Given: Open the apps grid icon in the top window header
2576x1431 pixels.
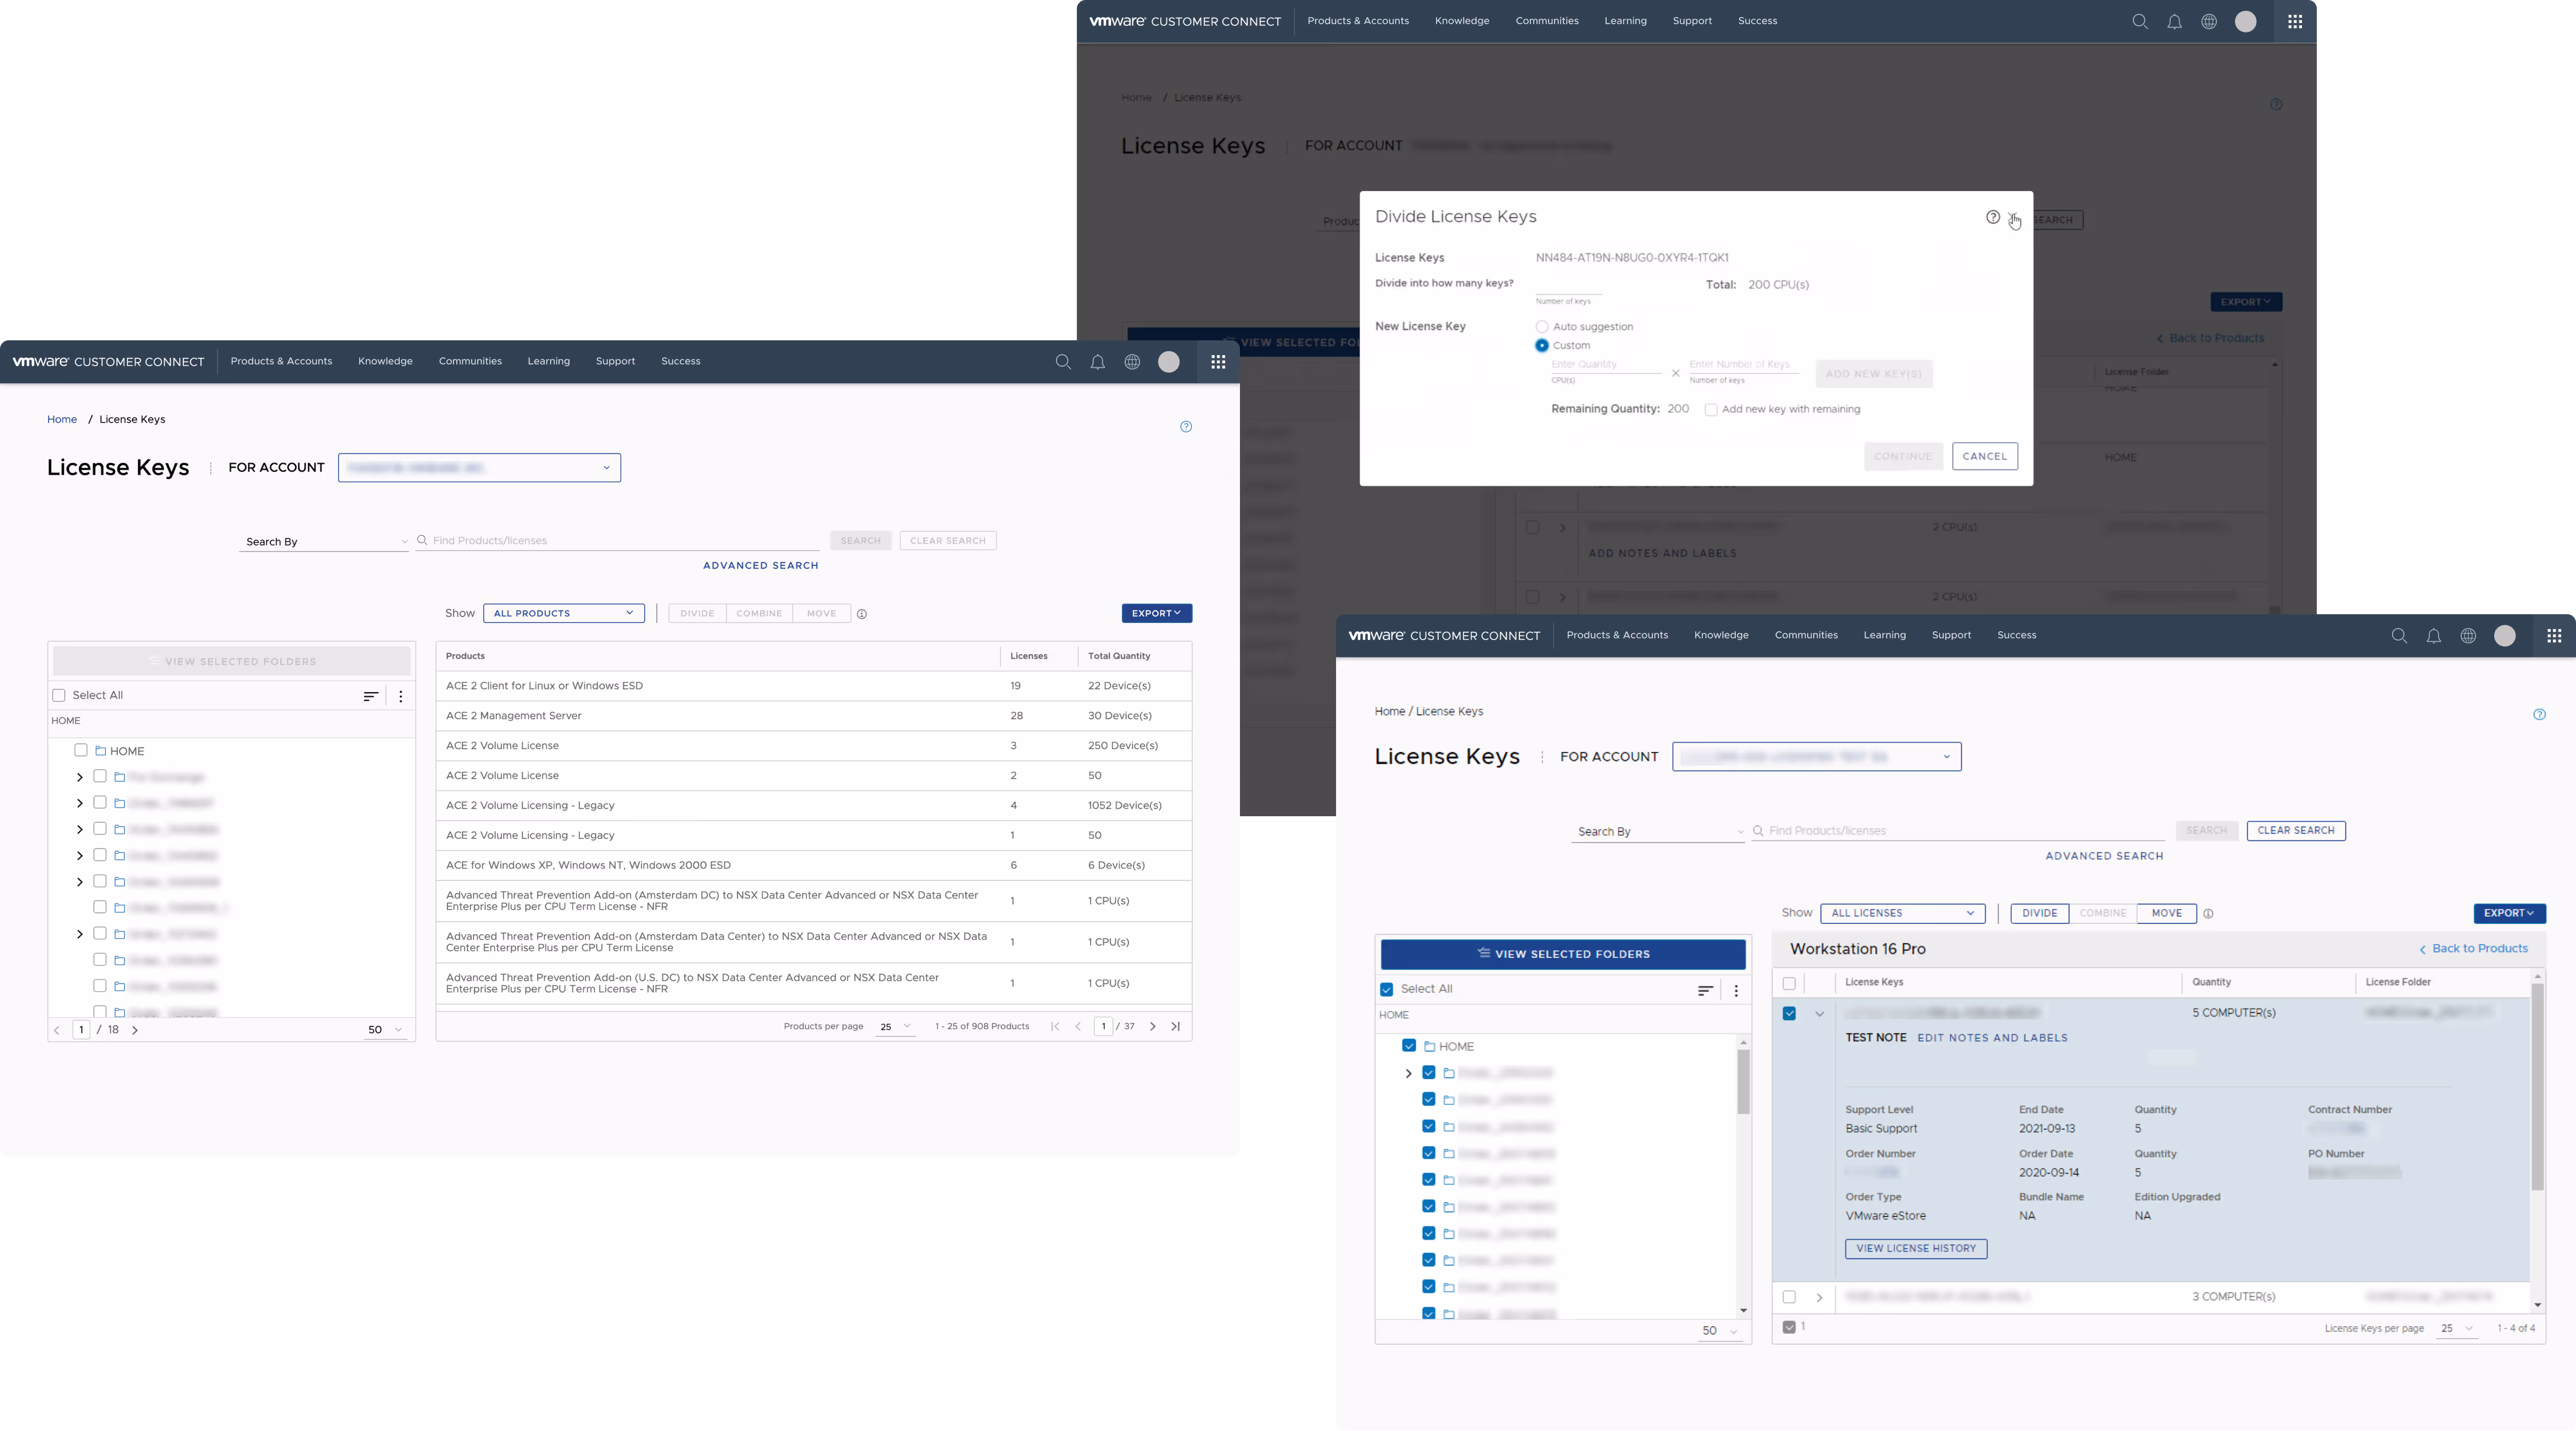Looking at the screenshot, I should click(2295, 22).
